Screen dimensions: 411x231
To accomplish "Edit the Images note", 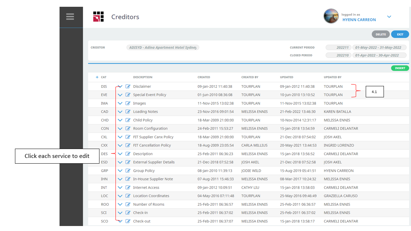I will tap(128, 103).
